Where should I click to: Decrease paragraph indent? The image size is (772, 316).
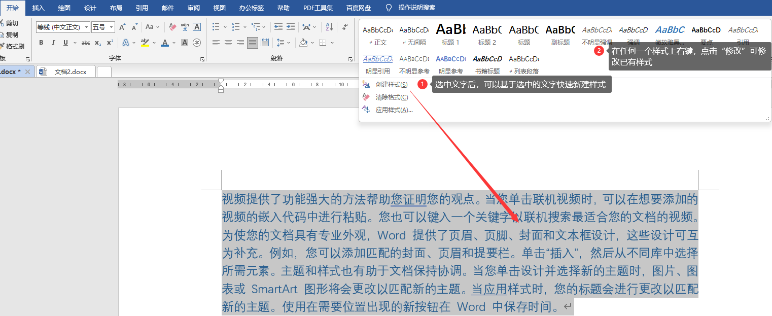tap(278, 27)
